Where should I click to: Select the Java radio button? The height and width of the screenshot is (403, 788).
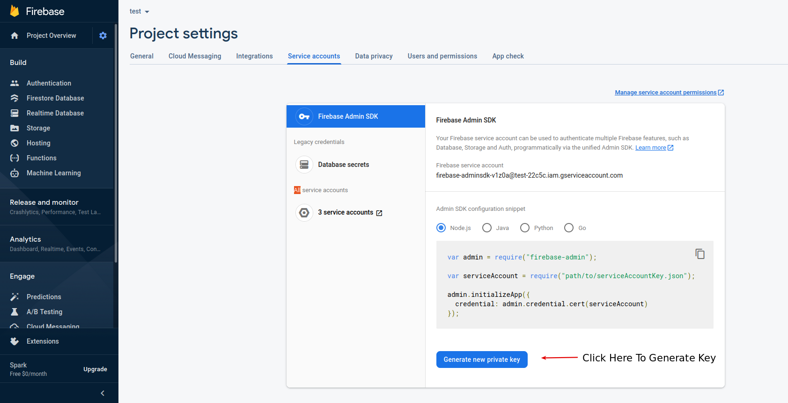pos(487,228)
